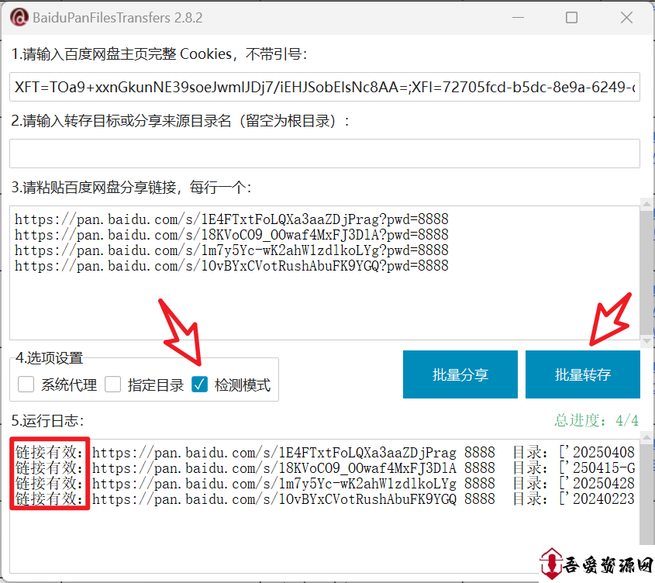Click the 3.请粘贴百度网盘分享链接 label
The image size is (655, 583).
131,188
